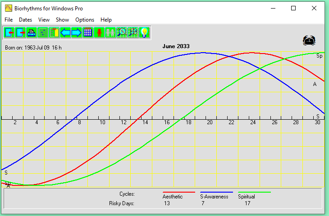Click day 8 on the date axis
Image resolution: width=329 pixels, height=216 pixels.
pyautogui.click(x=79, y=122)
